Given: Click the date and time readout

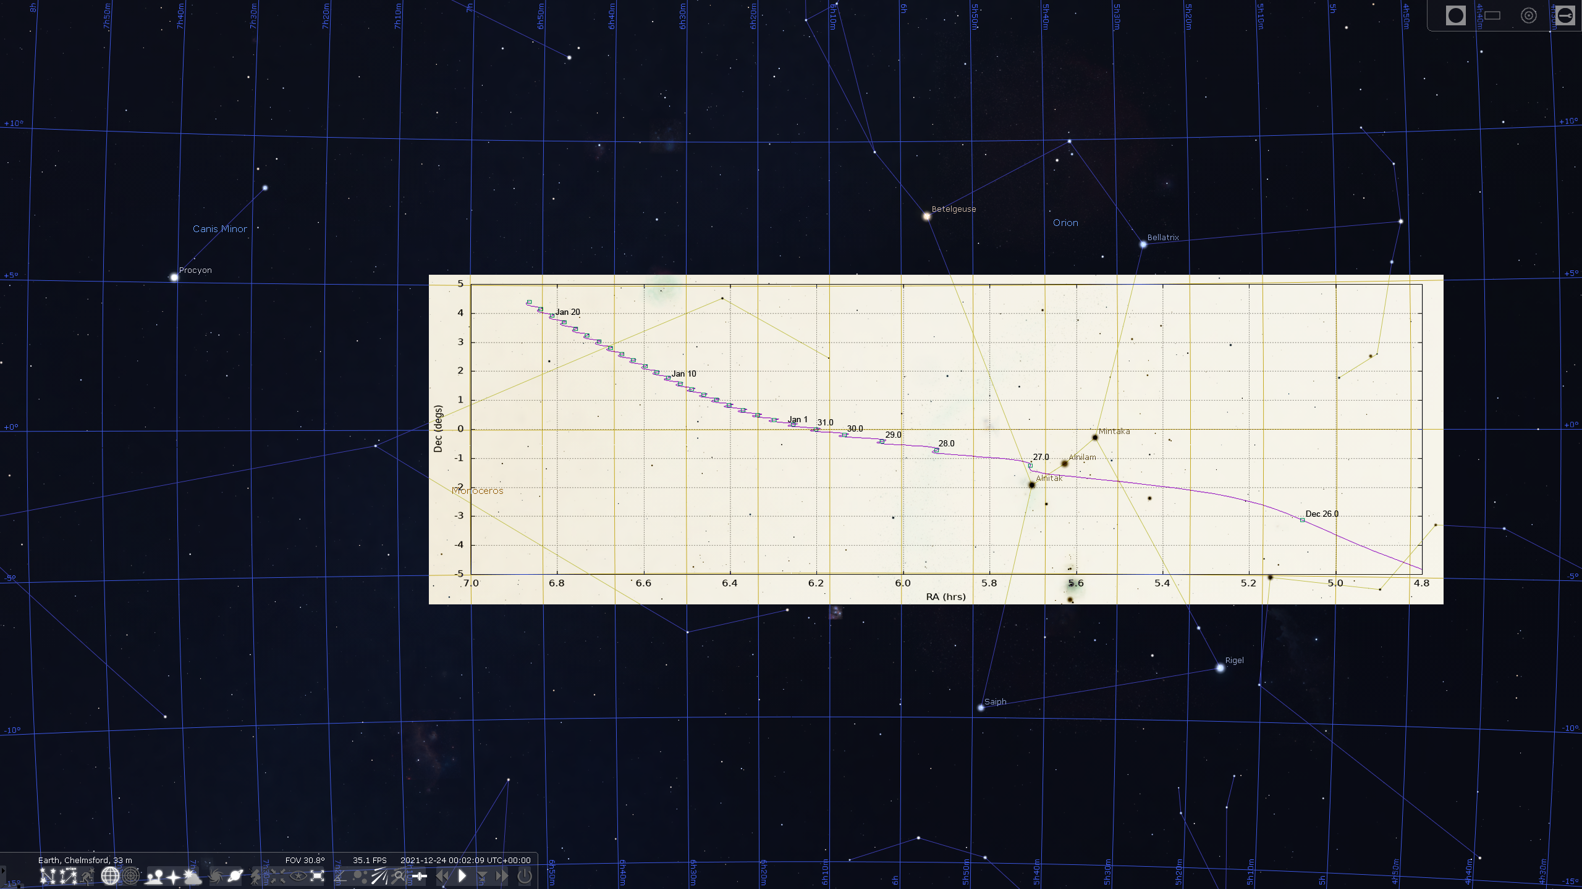Looking at the screenshot, I should [x=465, y=860].
